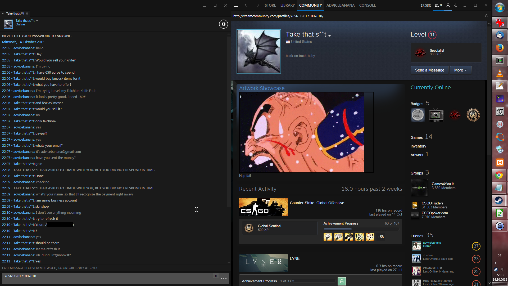Click the Global Sentinel badge icon
Image resolution: width=508 pixels, height=286 pixels.
[249, 228]
